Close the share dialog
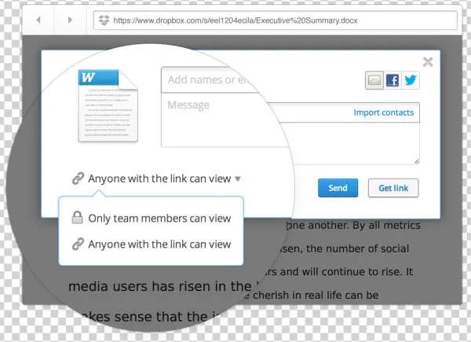The image size is (471, 342). (428, 62)
